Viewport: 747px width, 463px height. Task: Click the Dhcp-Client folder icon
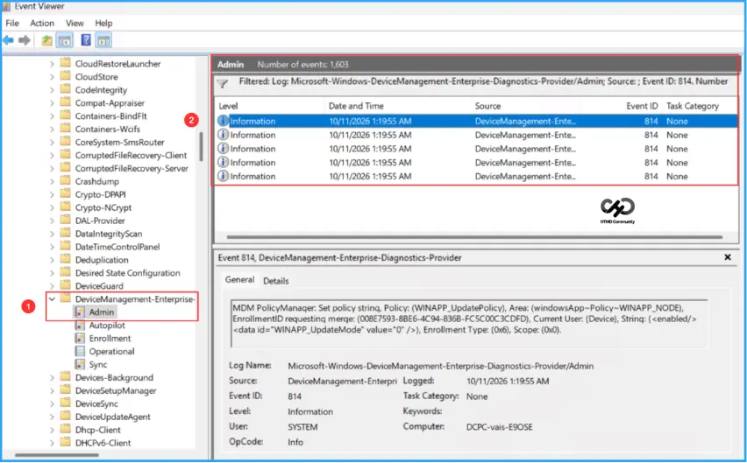66,430
